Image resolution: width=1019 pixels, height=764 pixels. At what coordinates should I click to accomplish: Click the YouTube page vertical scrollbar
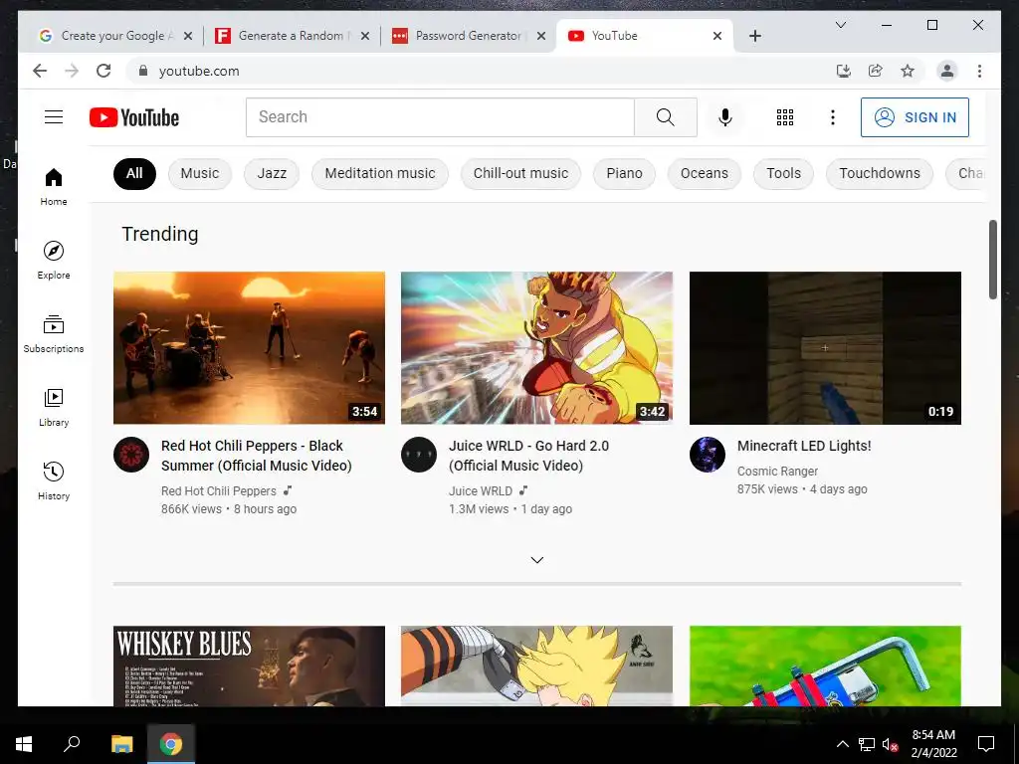coord(992,260)
